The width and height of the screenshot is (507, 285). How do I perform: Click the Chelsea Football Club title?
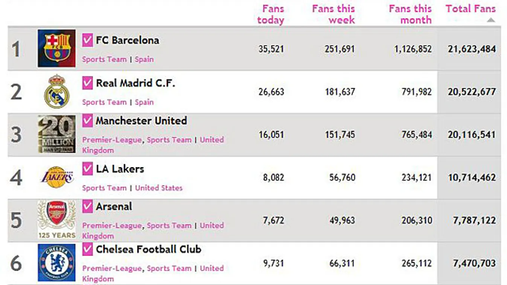149,249
